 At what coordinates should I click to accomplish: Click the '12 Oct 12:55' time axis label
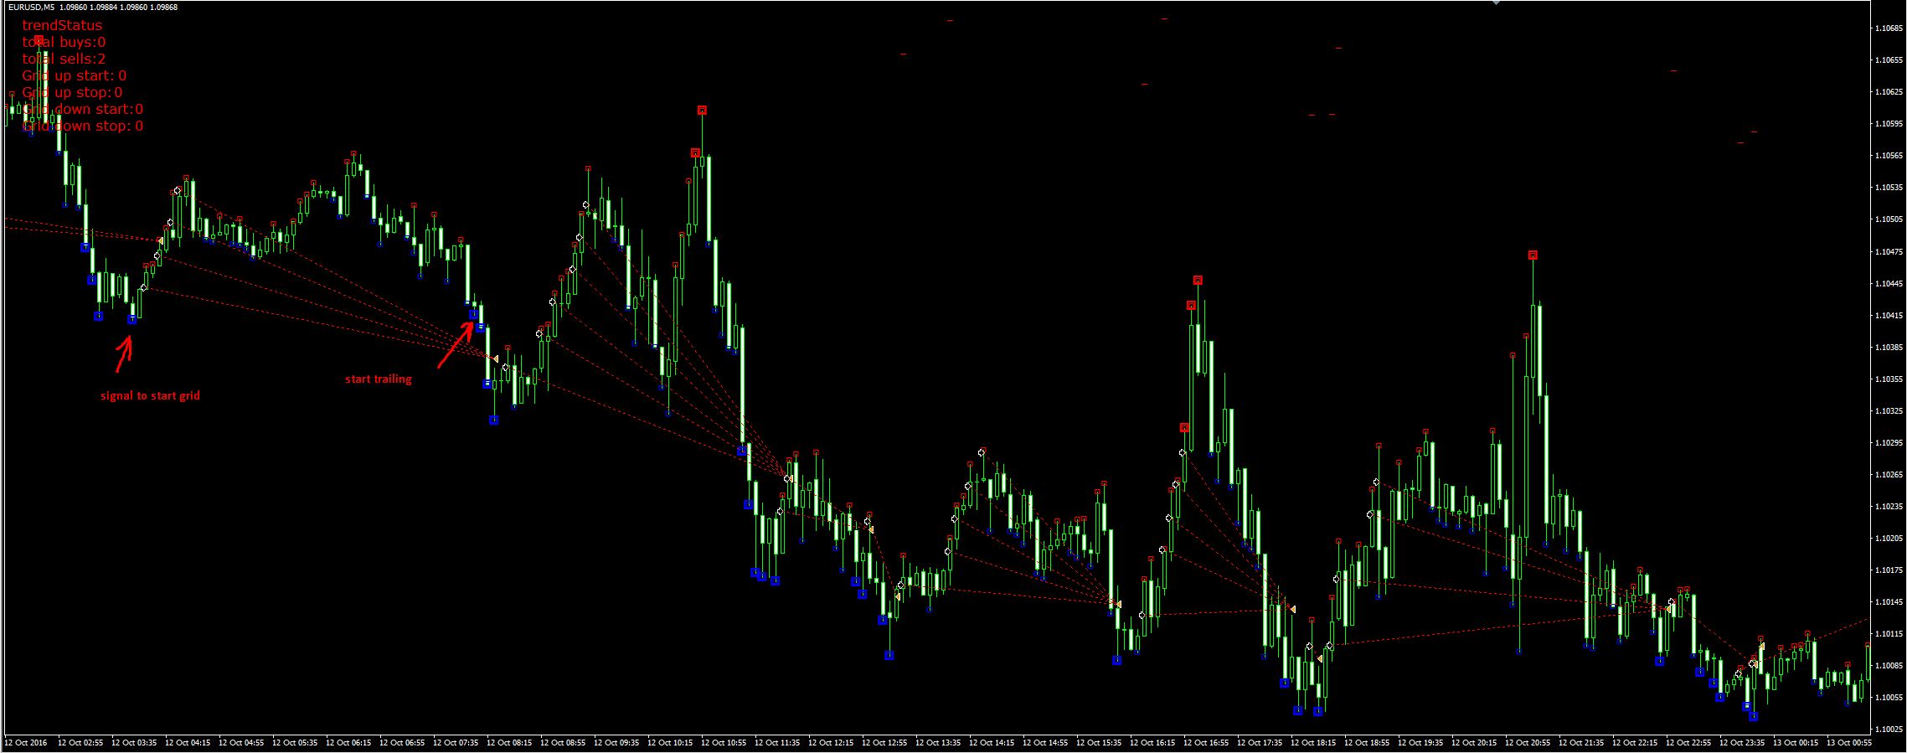(884, 743)
